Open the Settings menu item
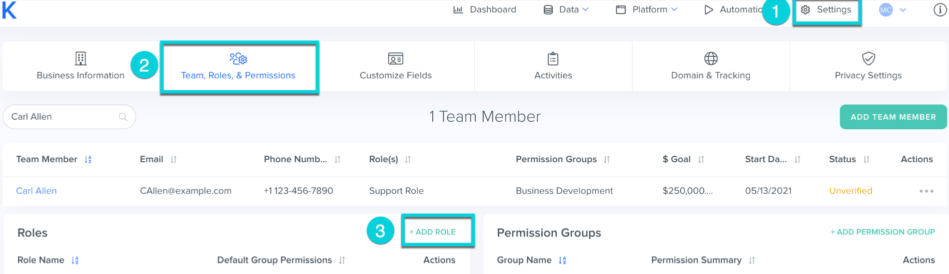The height and width of the screenshot is (274, 949). click(826, 10)
